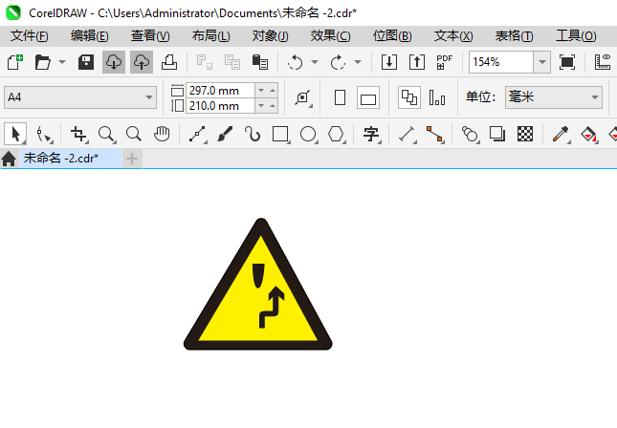Click the Paste clipboard icon
Screen dimensions: 617x428
coord(259,62)
